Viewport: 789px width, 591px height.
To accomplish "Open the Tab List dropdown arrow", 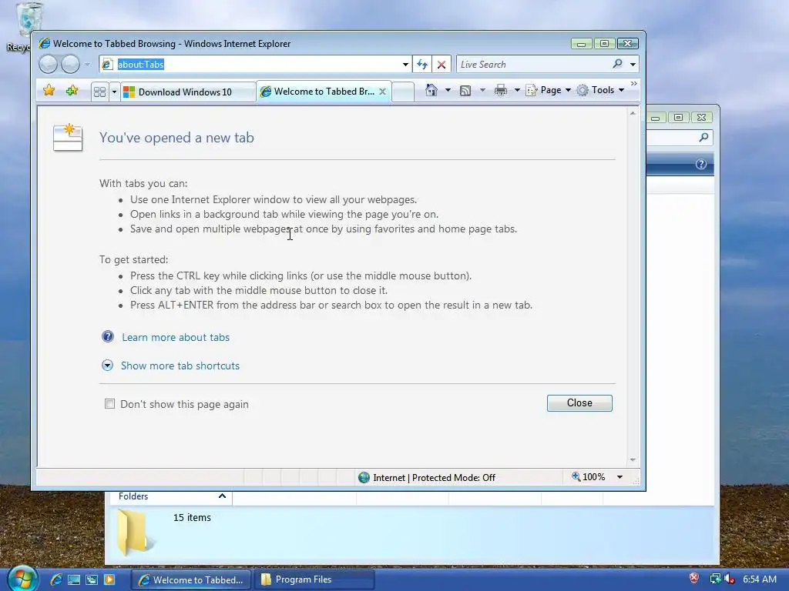I will point(114,92).
